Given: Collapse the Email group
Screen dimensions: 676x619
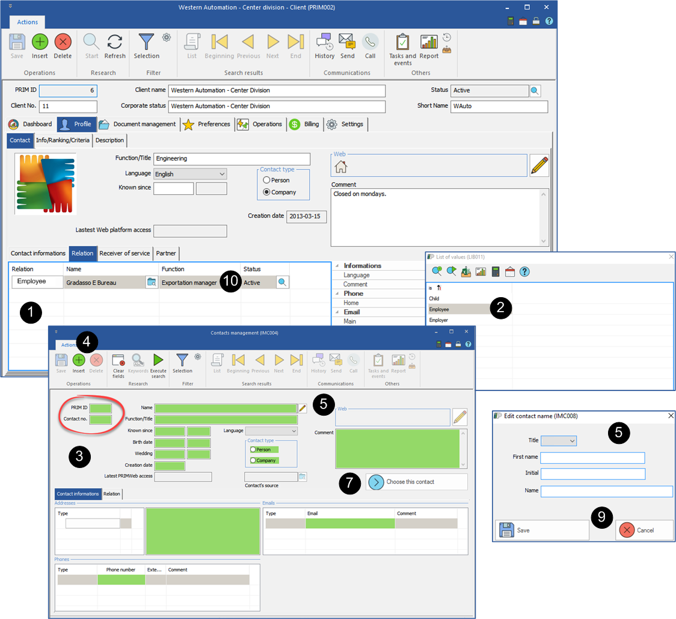Looking at the screenshot, I should [x=337, y=312].
